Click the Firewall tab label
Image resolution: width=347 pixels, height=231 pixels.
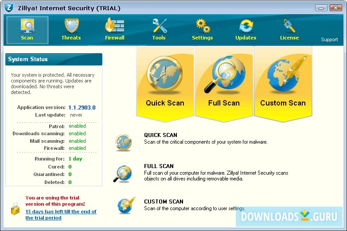coord(115,38)
